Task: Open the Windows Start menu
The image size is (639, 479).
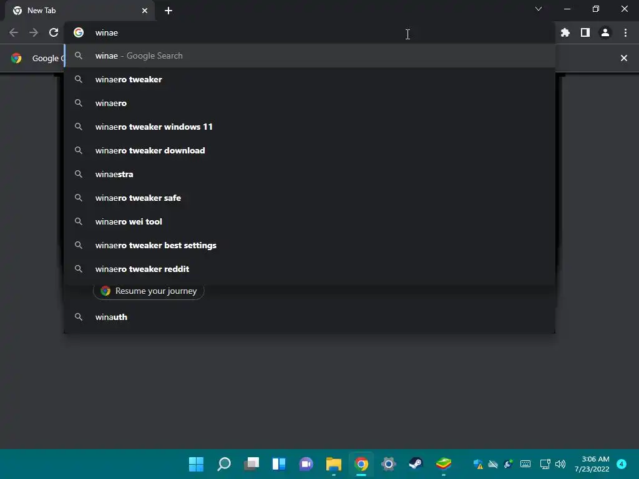Action: 196,464
